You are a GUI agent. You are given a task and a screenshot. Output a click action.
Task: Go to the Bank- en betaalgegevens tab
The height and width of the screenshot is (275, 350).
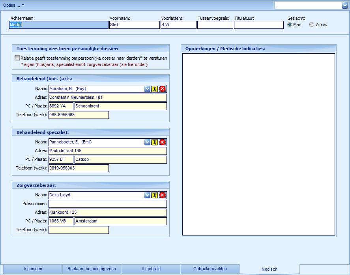pos(92,269)
